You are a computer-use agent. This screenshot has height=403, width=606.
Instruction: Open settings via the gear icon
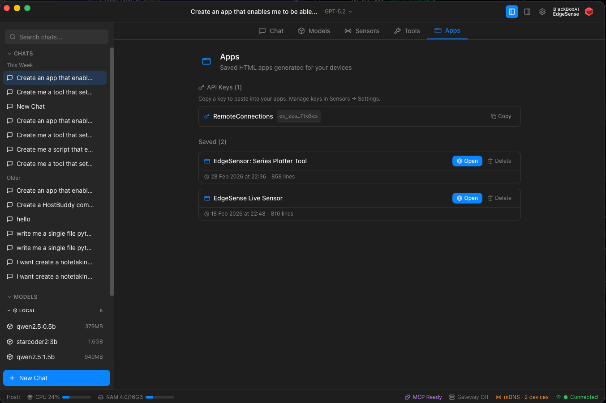(542, 12)
